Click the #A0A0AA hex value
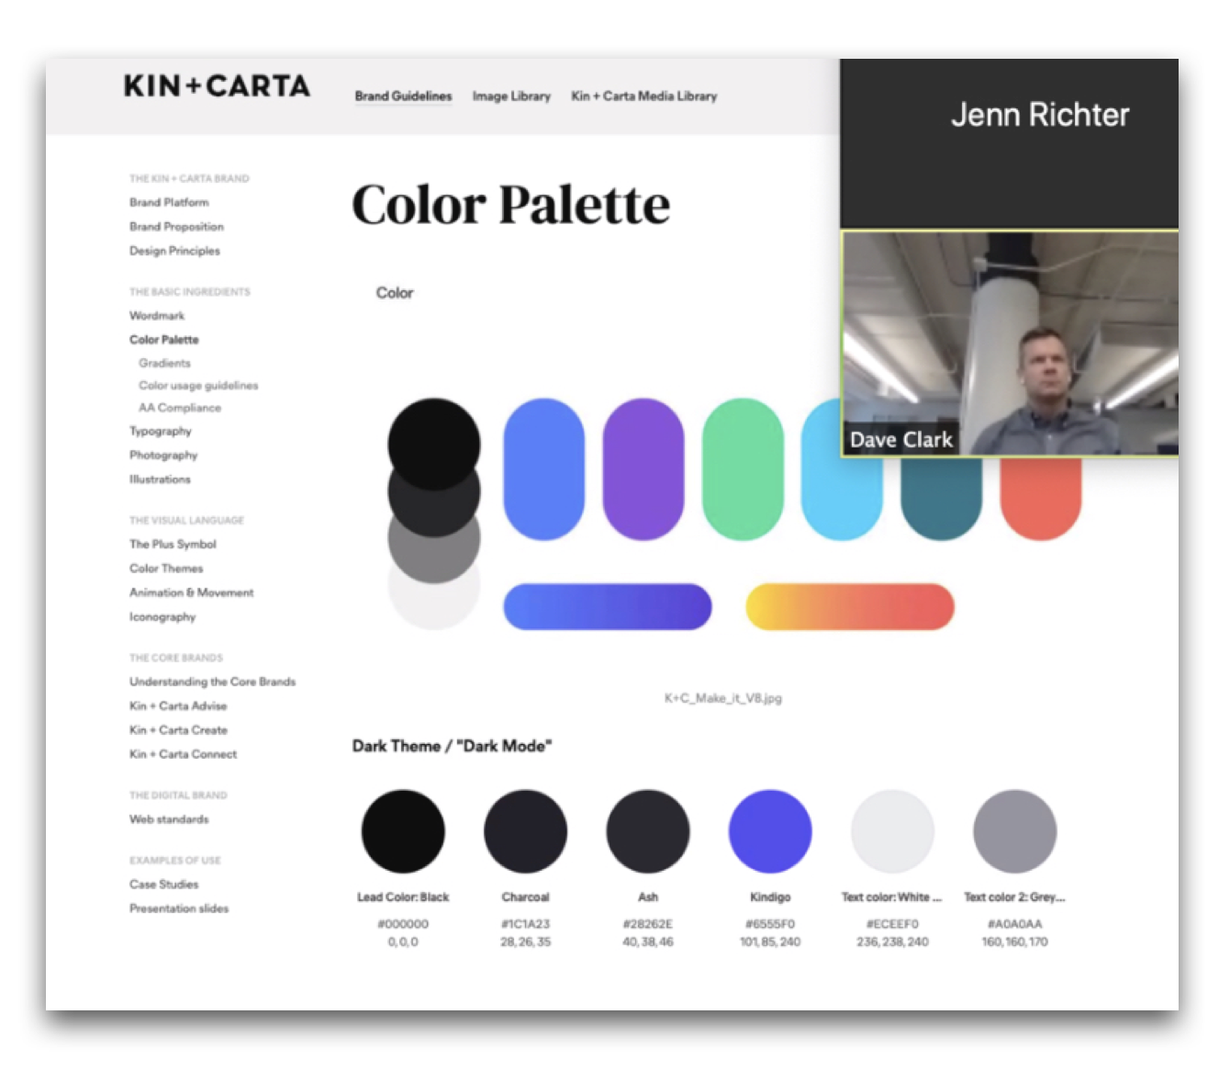This screenshot has width=1230, height=1071. tap(1015, 924)
